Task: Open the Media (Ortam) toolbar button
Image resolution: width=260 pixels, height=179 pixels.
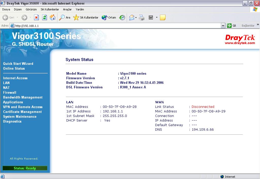Action: (109, 17)
